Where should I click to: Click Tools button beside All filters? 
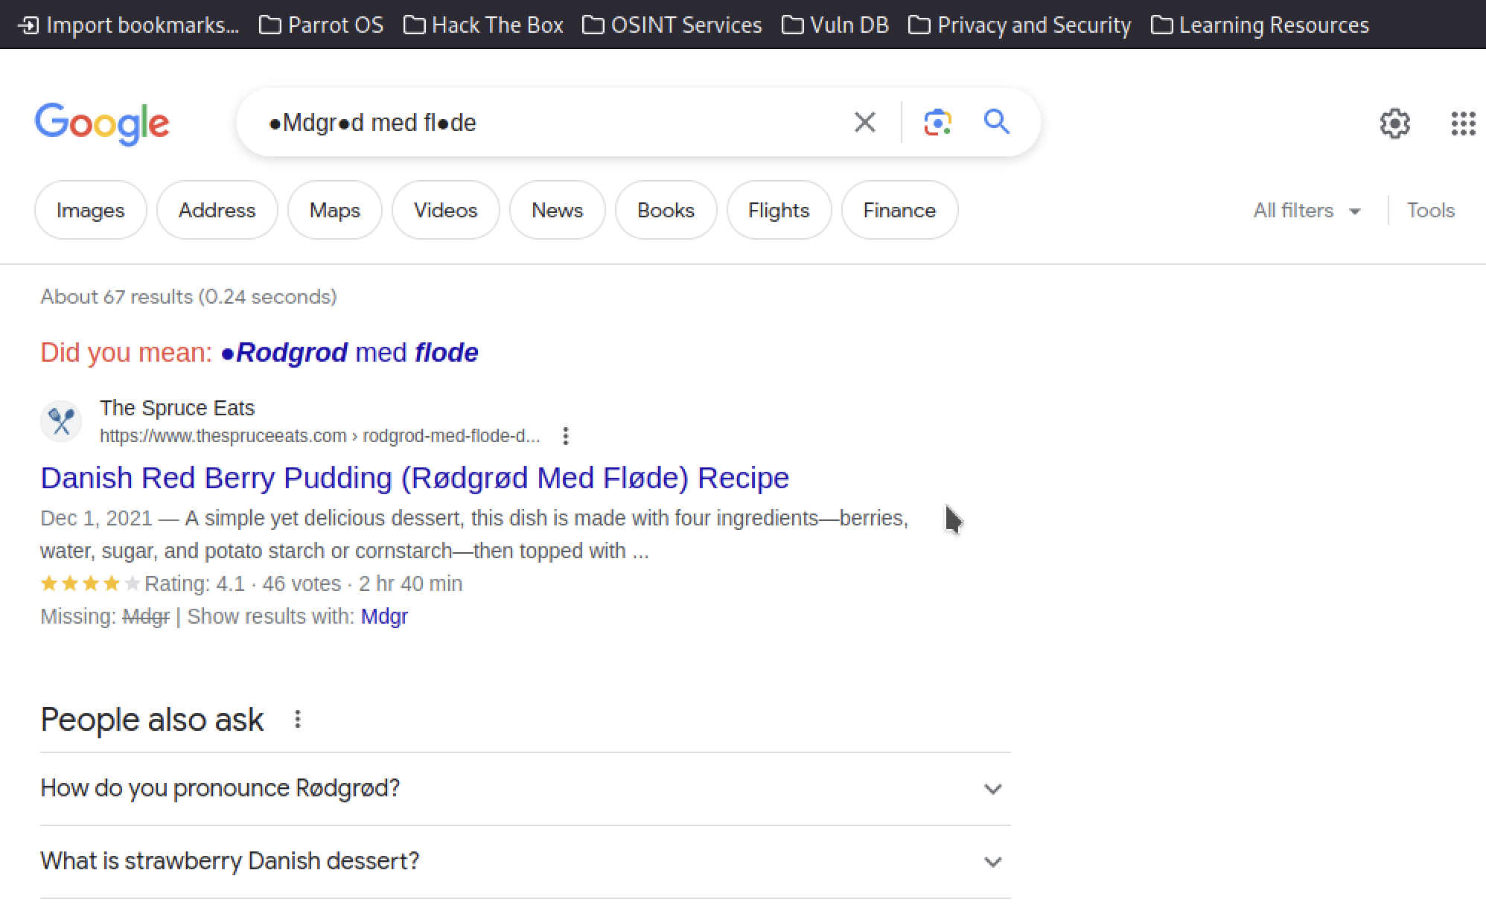point(1430,211)
